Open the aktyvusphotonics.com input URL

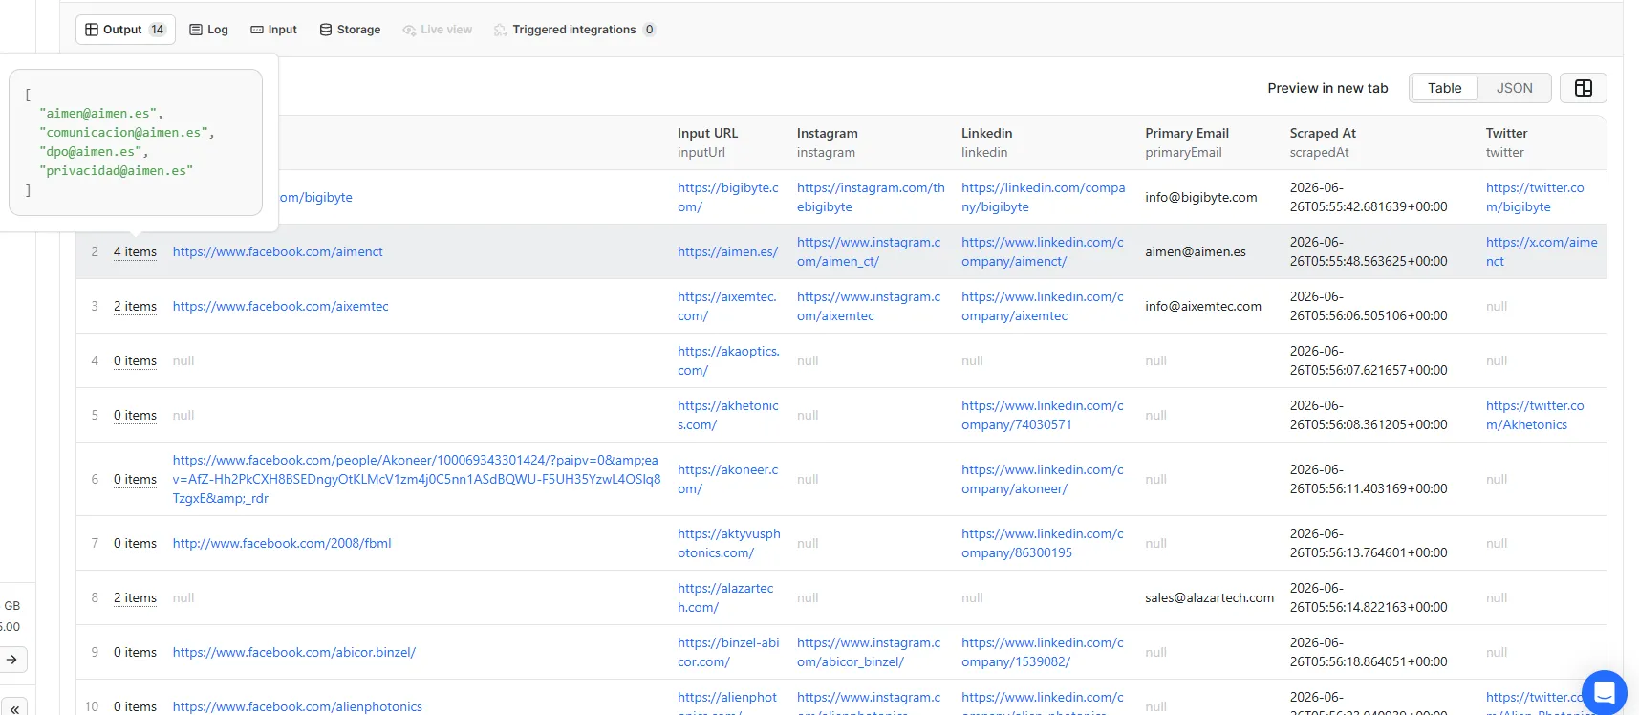click(x=729, y=543)
